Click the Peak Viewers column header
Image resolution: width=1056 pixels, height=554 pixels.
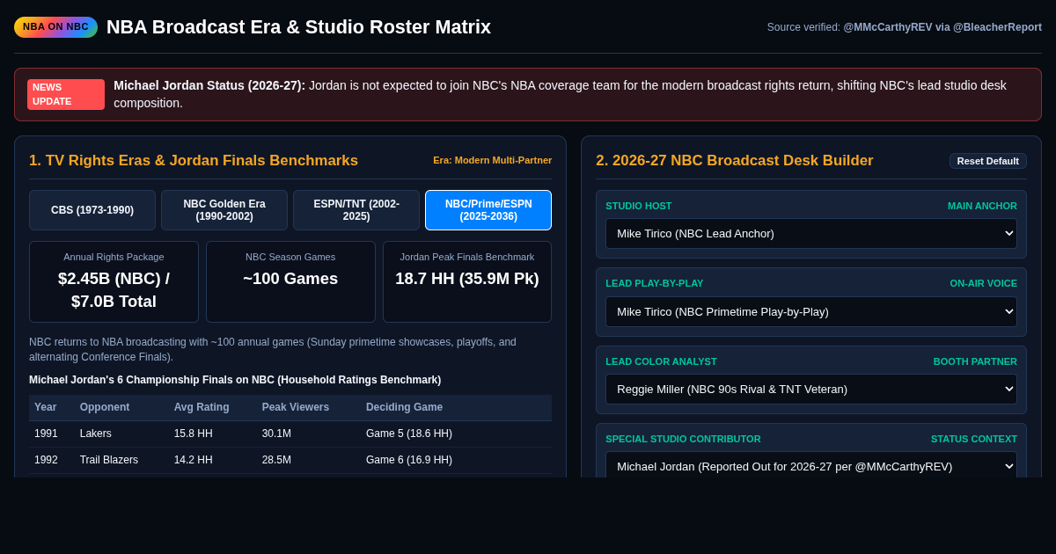coord(296,407)
